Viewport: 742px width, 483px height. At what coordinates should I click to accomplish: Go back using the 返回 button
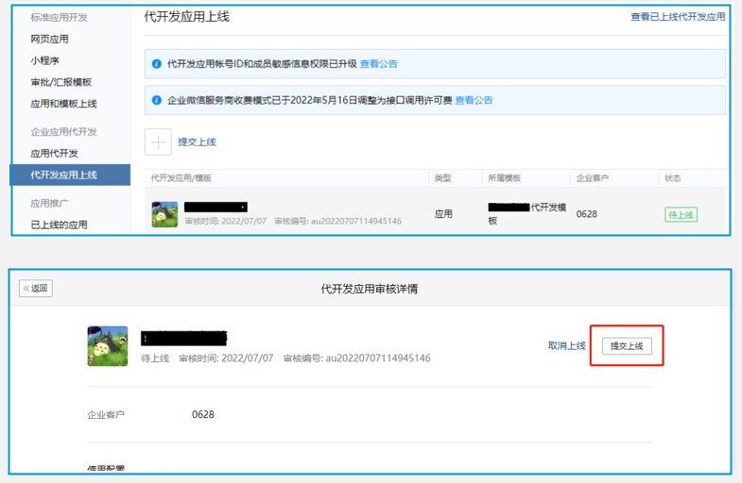click(x=36, y=289)
